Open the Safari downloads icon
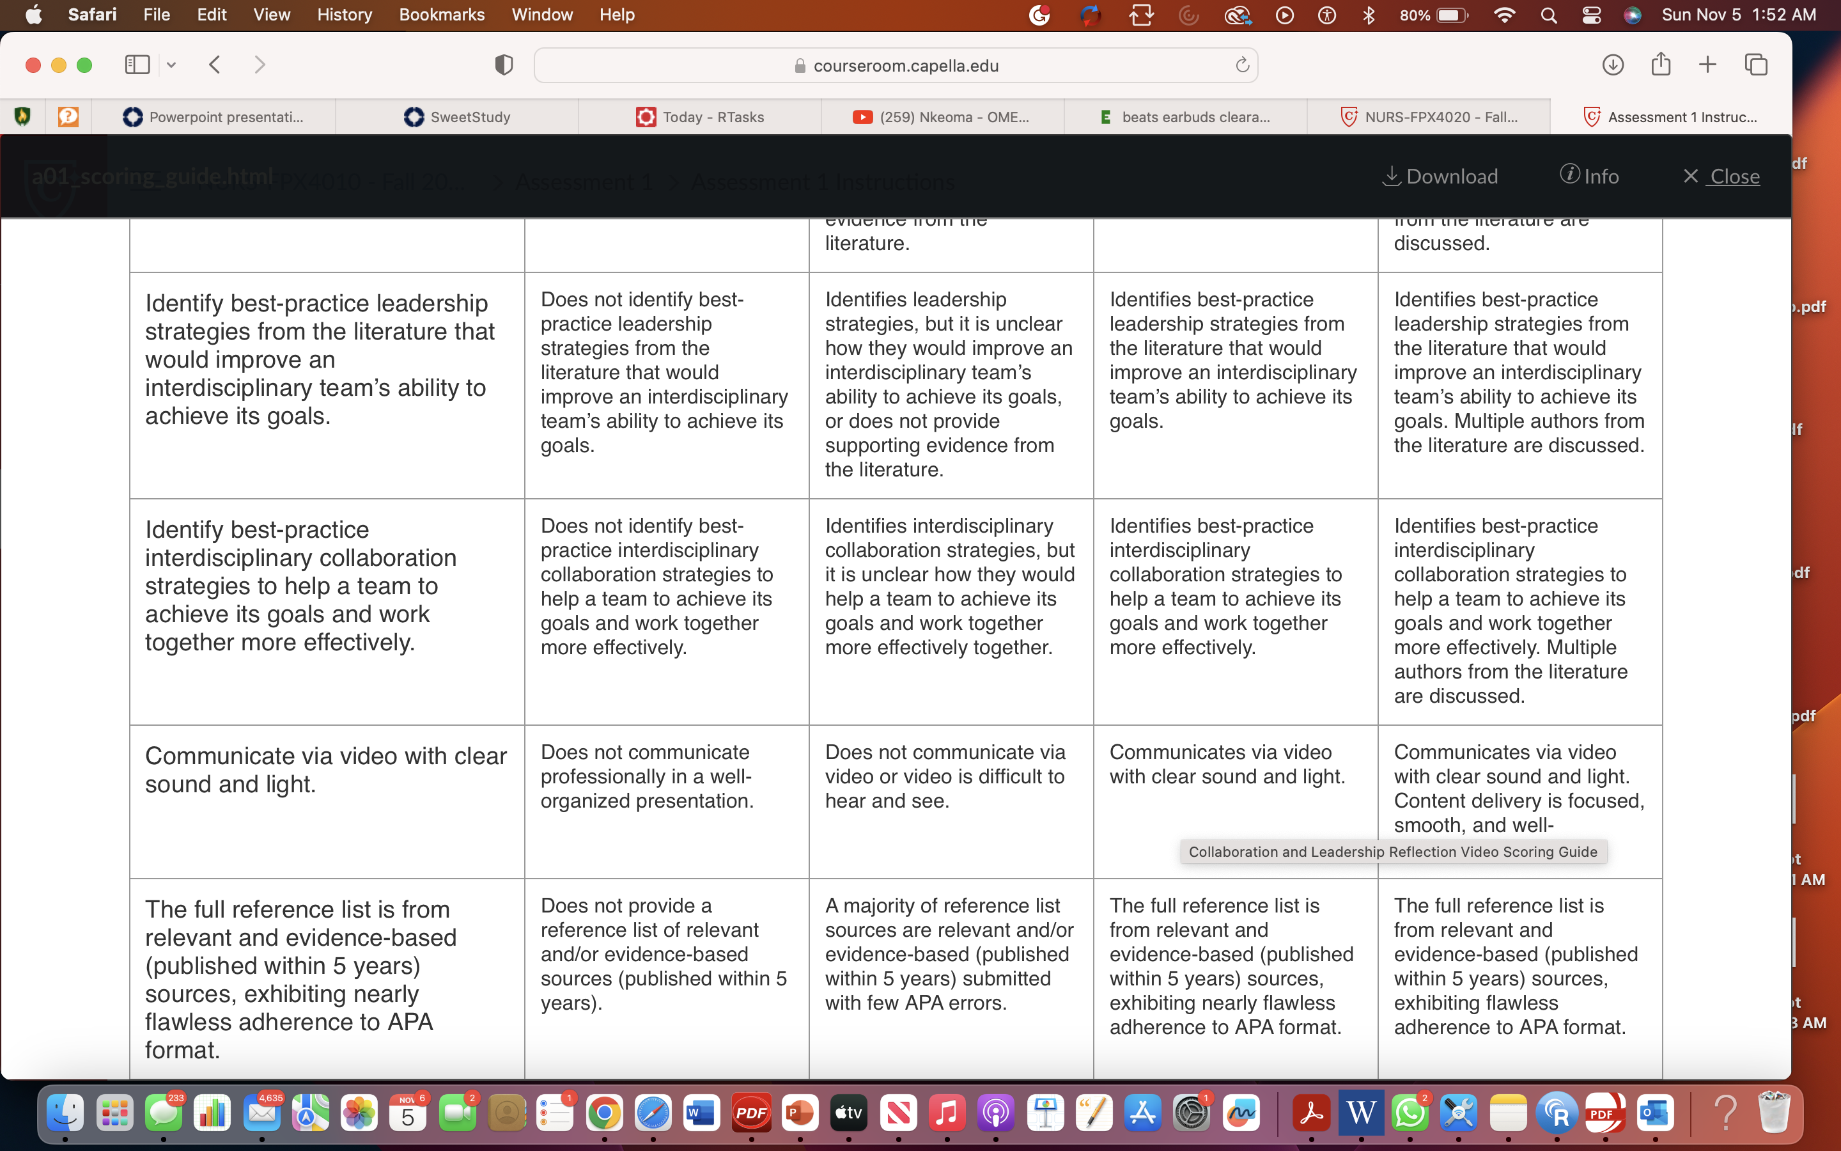Image resolution: width=1841 pixels, height=1151 pixels. click(1613, 65)
